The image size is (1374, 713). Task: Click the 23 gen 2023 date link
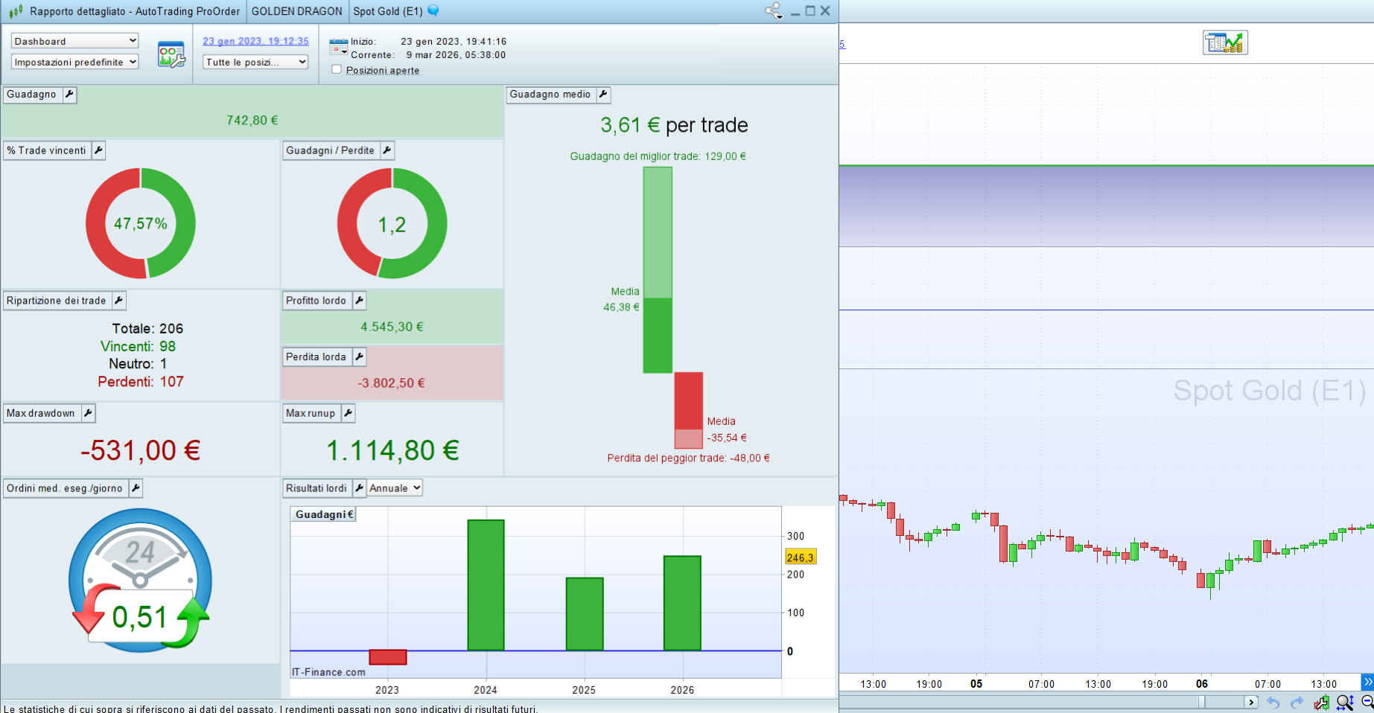click(x=255, y=41)
